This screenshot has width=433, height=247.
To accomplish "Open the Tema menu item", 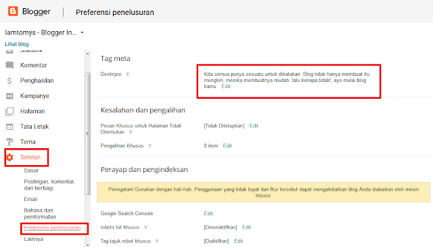I will click(x=28, y=141).
